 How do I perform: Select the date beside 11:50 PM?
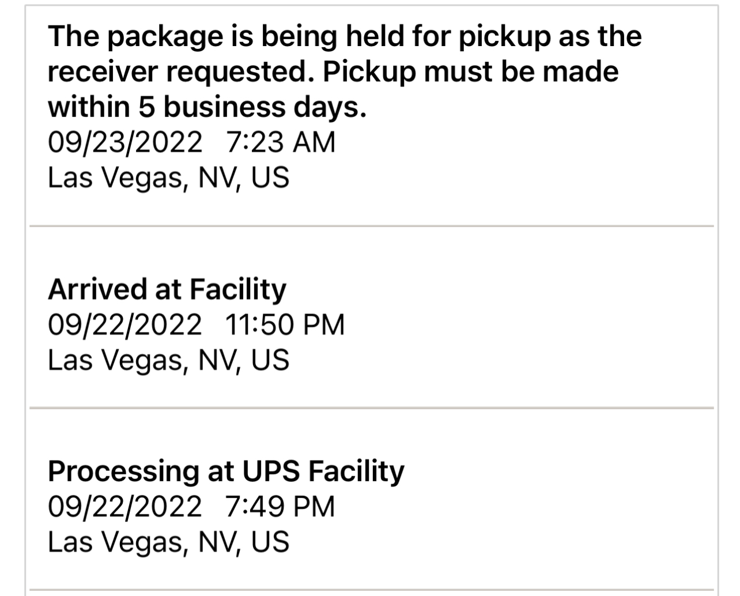point(125,325)
